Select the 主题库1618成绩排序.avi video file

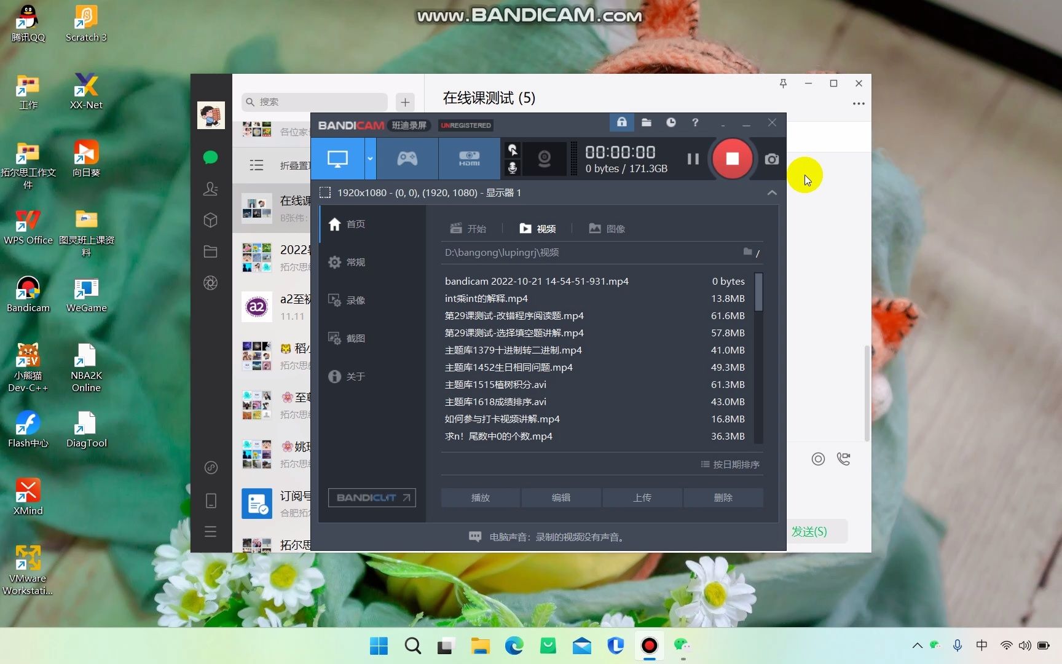tap(495, 401)
